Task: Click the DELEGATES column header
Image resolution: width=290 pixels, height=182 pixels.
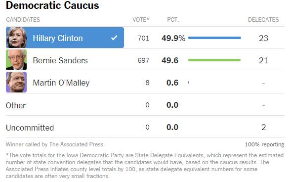Action: pyautogui.click(x=263, y=20)
